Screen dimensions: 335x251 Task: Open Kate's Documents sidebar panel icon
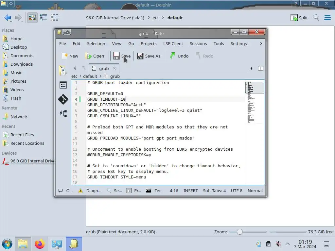pos(63,71)
